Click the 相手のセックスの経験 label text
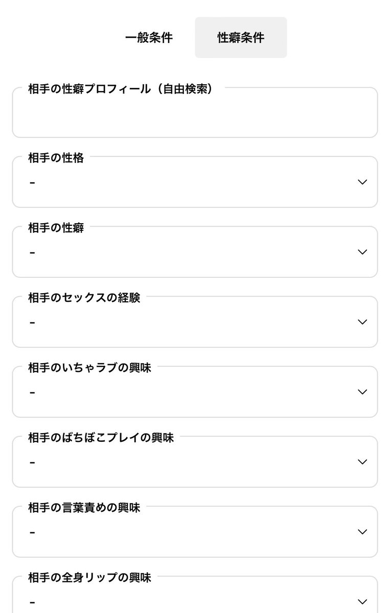The image size is (390, 613). tap(84, 298)
